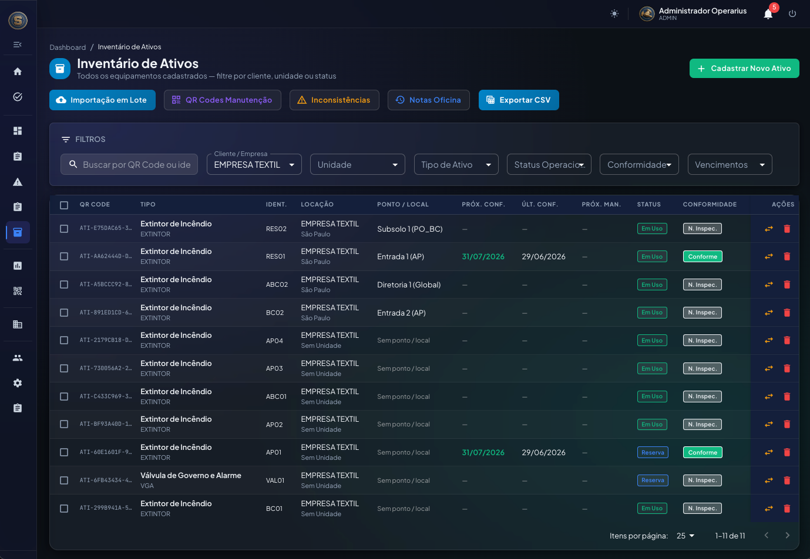Delete asset BC01 with trash icon
810x559 pixels.
pyautogui.click(x=787, y=509)
